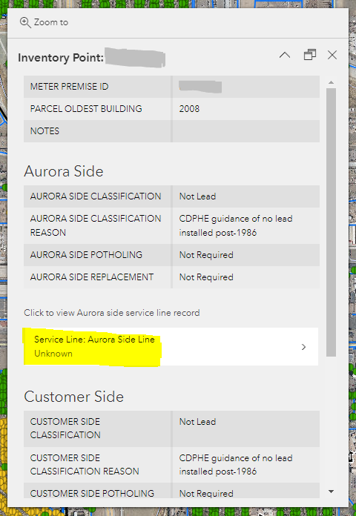
Task: Click the popup vertical scrollbar thumb
Action: [332, 222]
